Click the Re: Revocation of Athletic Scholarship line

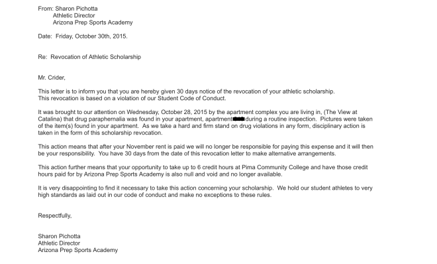[x=89, y=57]
